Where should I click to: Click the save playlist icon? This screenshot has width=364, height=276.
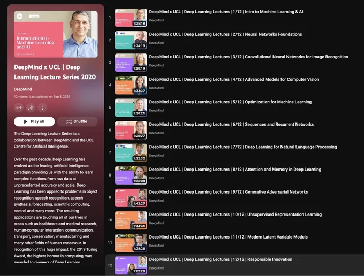point(19,108)
